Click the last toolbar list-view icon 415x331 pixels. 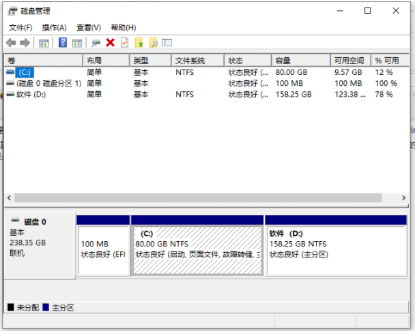167,43
